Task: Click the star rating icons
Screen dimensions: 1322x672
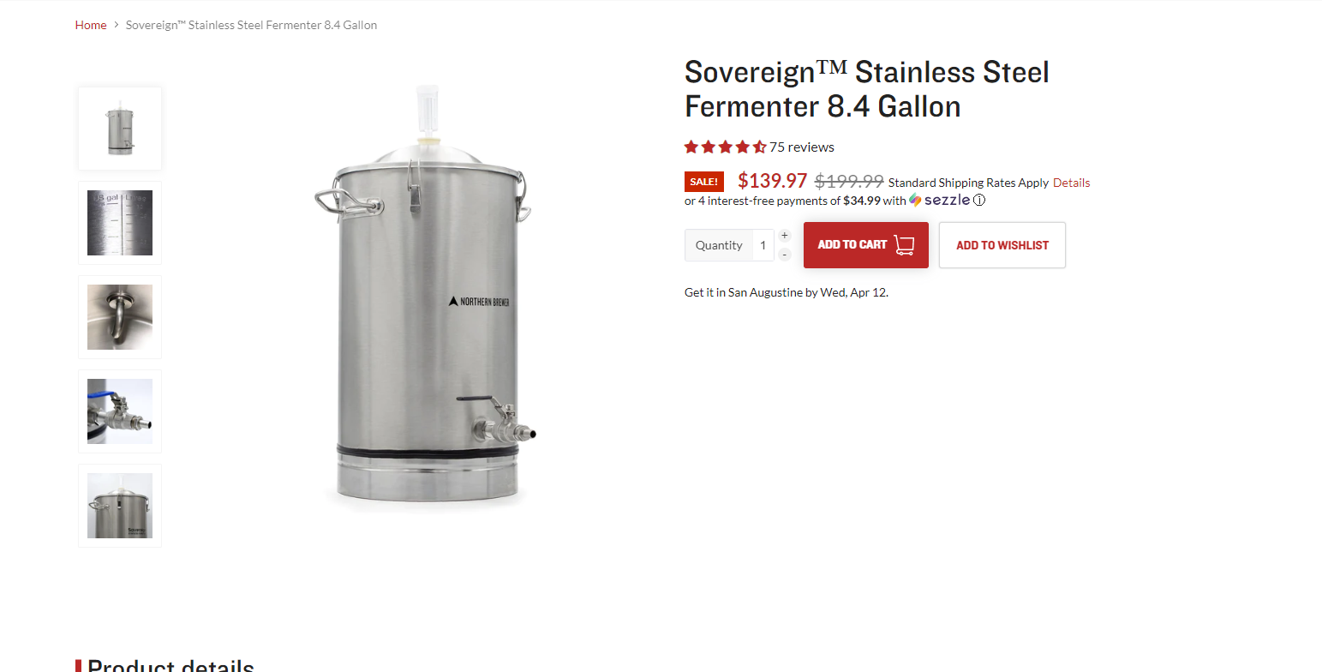Action: pos(725,147)
